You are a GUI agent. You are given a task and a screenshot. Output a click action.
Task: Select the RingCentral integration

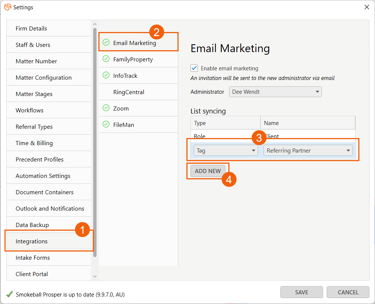click(x=138, y=92)
